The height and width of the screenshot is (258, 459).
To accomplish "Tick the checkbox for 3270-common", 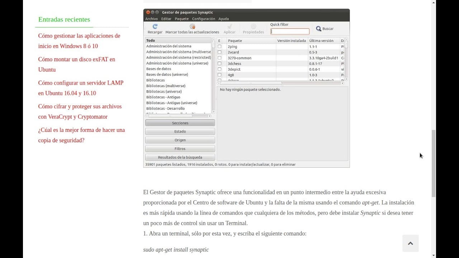I will click(219, 58).
